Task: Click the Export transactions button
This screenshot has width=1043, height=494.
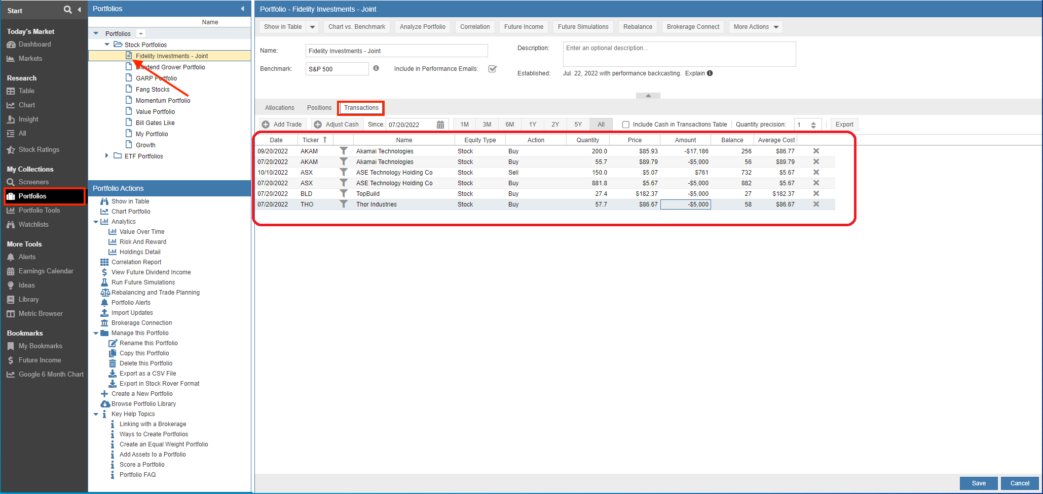Action: [x=844, y=125]
